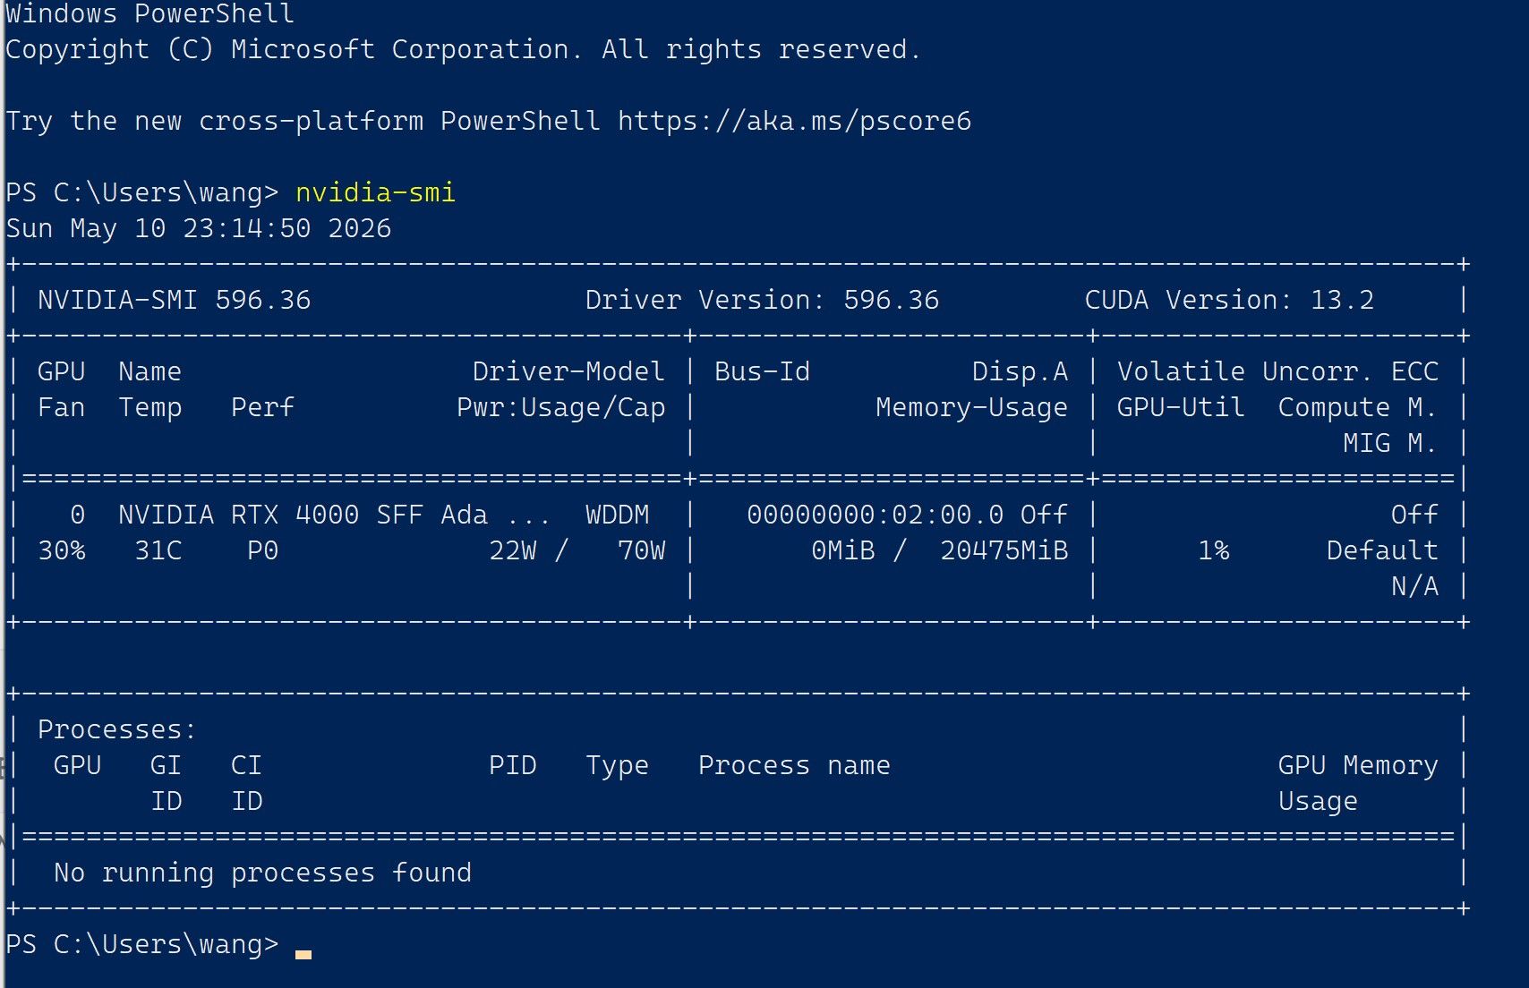This screenshot has width=1529, height=988.
Task: Click the Processes: section header
Action: [x=117, y=729]
